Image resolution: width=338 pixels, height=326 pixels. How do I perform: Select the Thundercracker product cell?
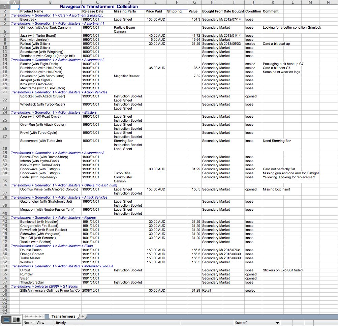pyautogui.click(x=50, y=283)
